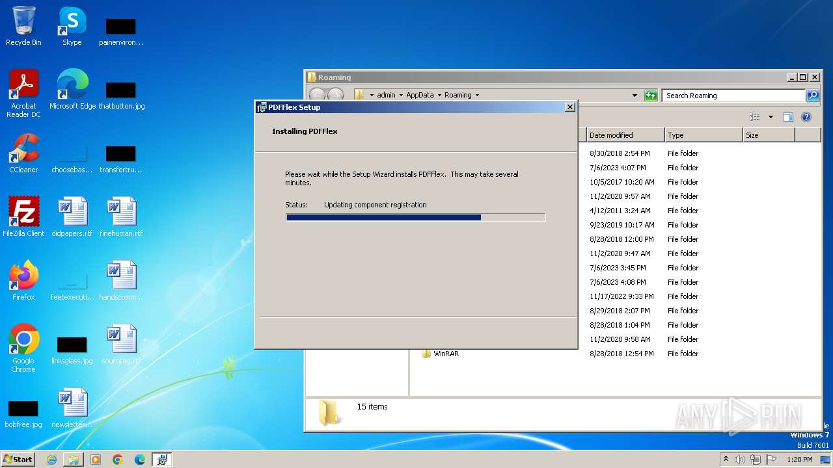Sort by Size column header
833x468 pixels.
tap(769, 135)
